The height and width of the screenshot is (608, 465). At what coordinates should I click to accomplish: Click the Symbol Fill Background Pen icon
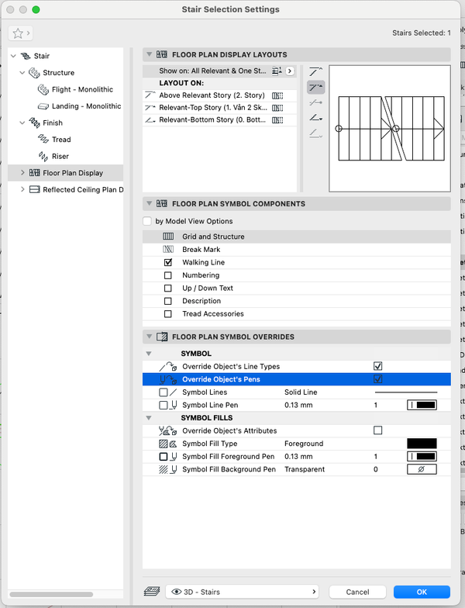(x=168, y=469)
